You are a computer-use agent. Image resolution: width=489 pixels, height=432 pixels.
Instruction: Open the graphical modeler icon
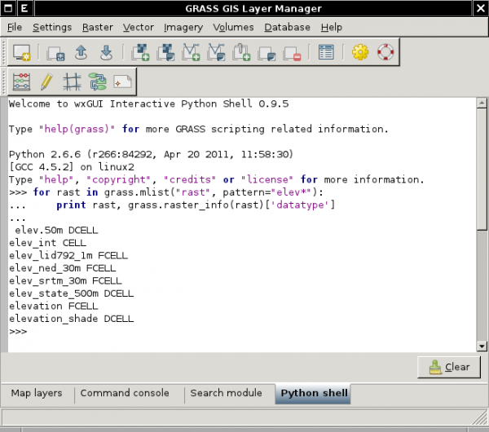point(97,82)
